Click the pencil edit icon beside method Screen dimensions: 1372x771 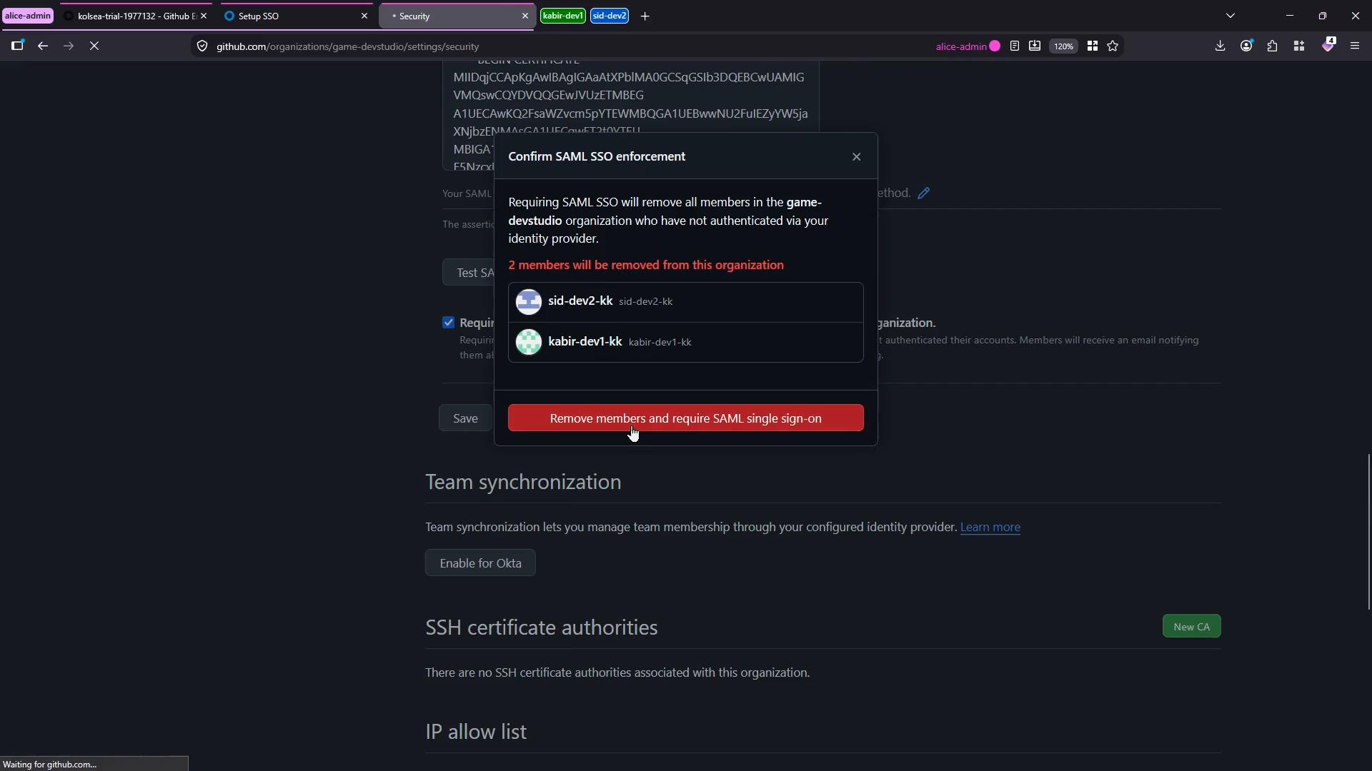923,193
